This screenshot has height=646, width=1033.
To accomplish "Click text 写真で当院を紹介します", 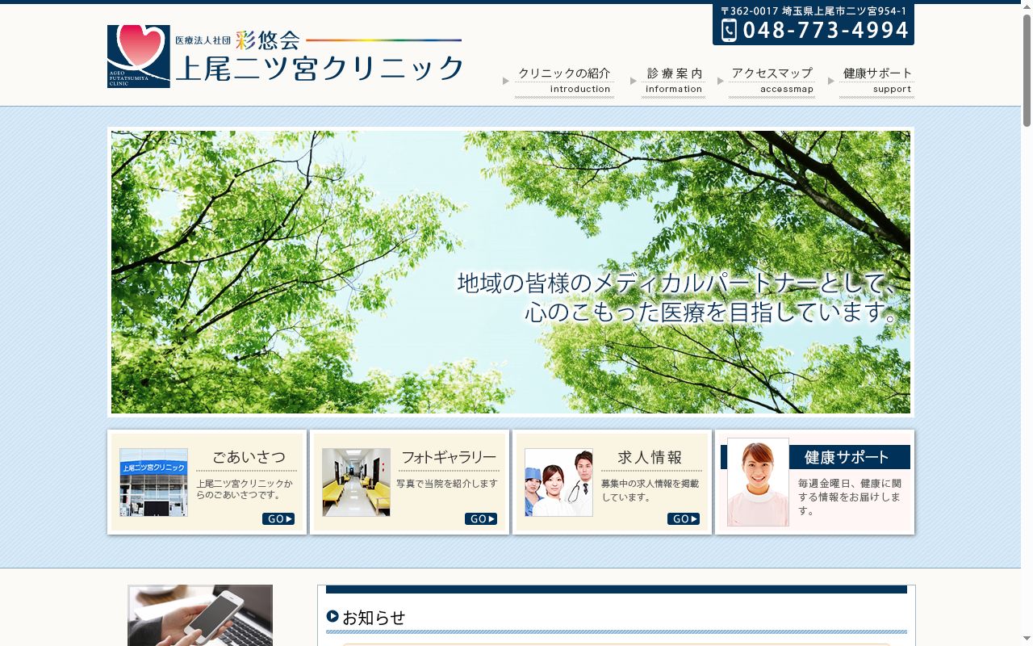I will tap(447, 483).
